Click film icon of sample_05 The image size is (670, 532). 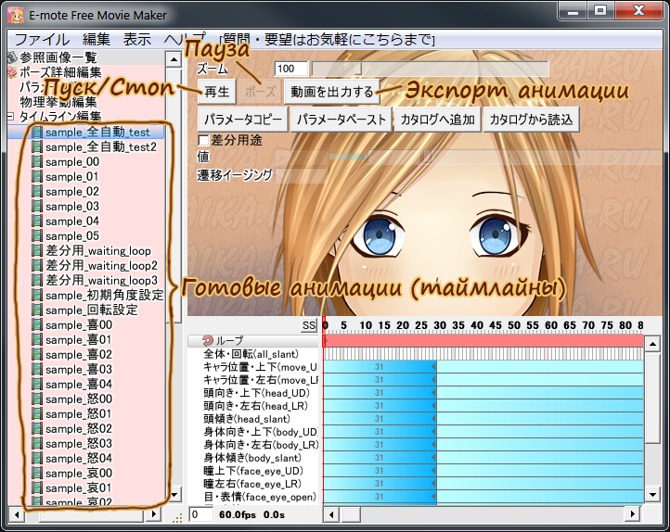(x=37, y=236)
